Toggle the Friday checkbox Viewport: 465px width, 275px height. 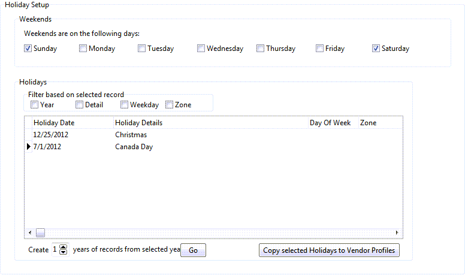(319, 49)
